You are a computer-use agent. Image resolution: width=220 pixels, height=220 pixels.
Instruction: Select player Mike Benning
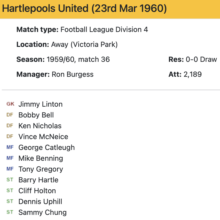[x=41, y=158]
